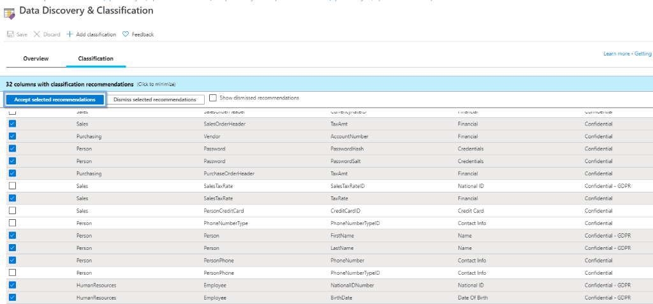The height and width of the screenshot is (304, 653).
Task: Click the PurchaseOrderHeader table cell
Action: pos(229,173)
